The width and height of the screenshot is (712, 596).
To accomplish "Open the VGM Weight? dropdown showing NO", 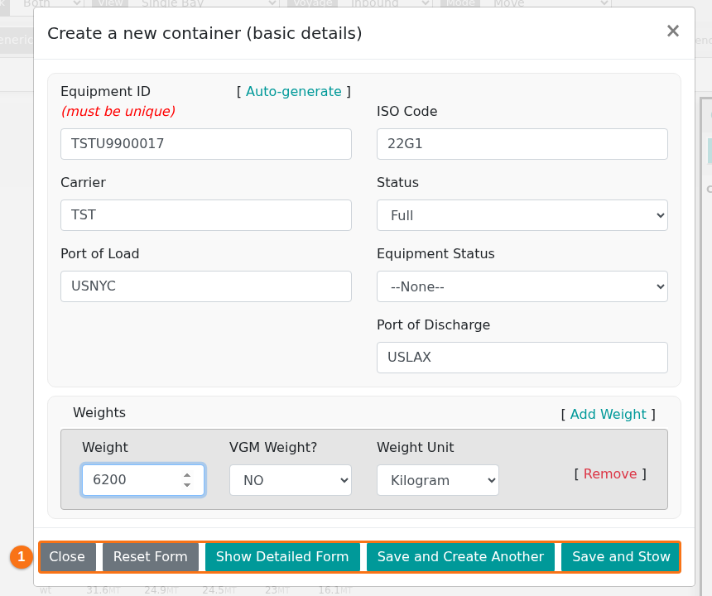I will (290, 480).
